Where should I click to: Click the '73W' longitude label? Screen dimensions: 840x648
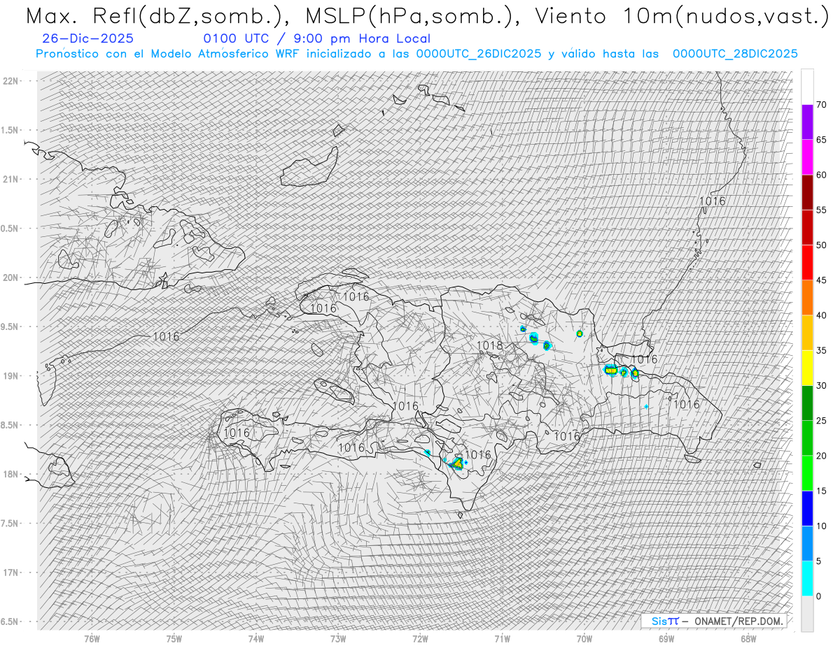(x=338, y=639)
